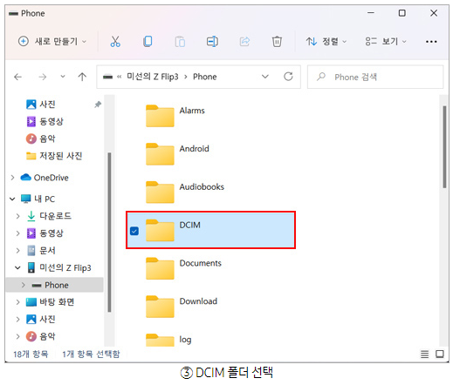Click 1개 항목 선택함 status text
Screen dimensions: 453x385
(x=91, y=354)
